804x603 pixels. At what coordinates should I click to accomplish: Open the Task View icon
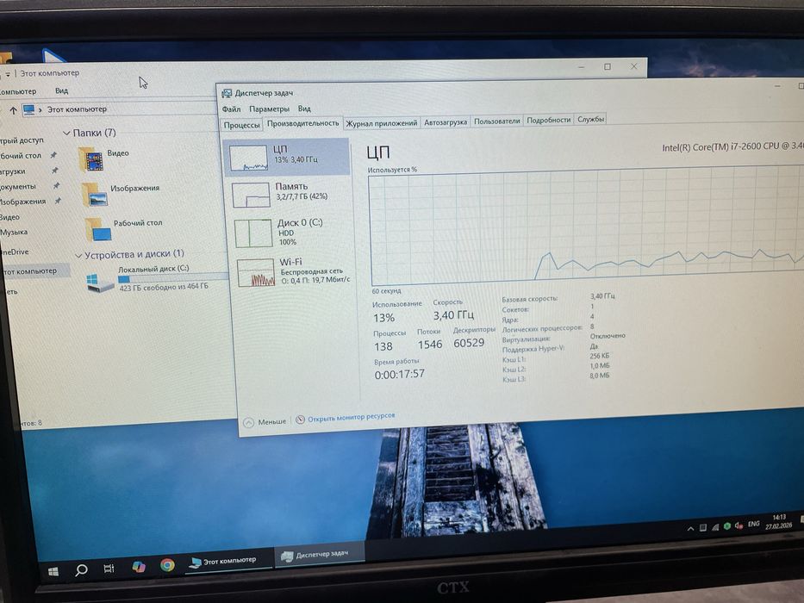[109, 569]
